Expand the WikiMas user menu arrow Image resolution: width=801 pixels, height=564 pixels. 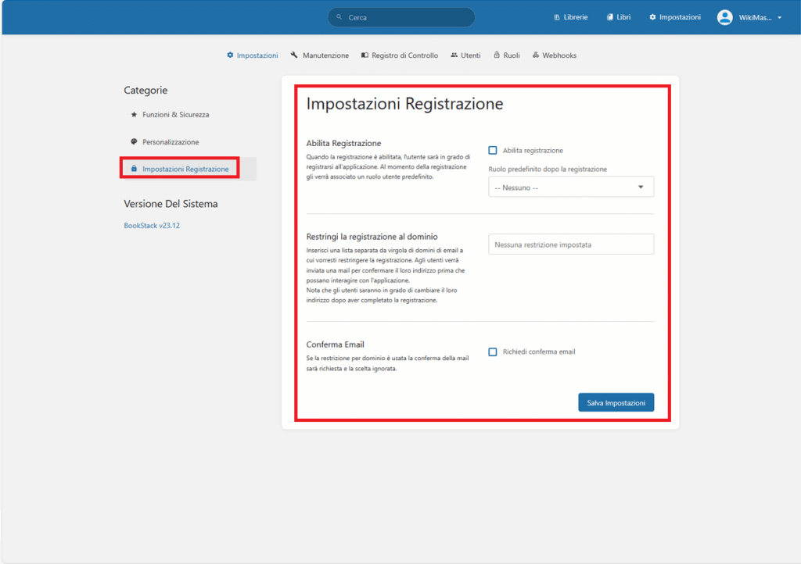(x=780, y=17)
